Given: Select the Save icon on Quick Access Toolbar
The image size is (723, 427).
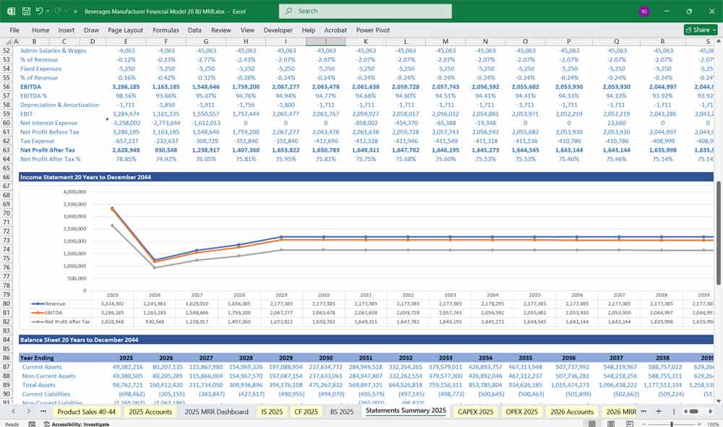Looking at the screenshot, I should coord(25,10).
